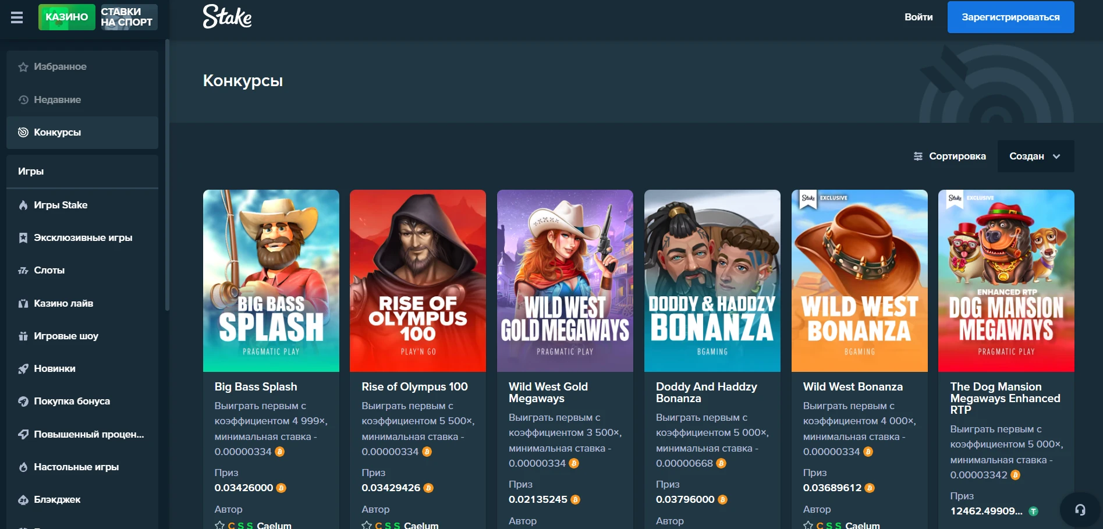This screenshot has height=529, width=1103.
Task: Click the bookmark icon for Эксклюзивные игры
Action: (23, 237)
